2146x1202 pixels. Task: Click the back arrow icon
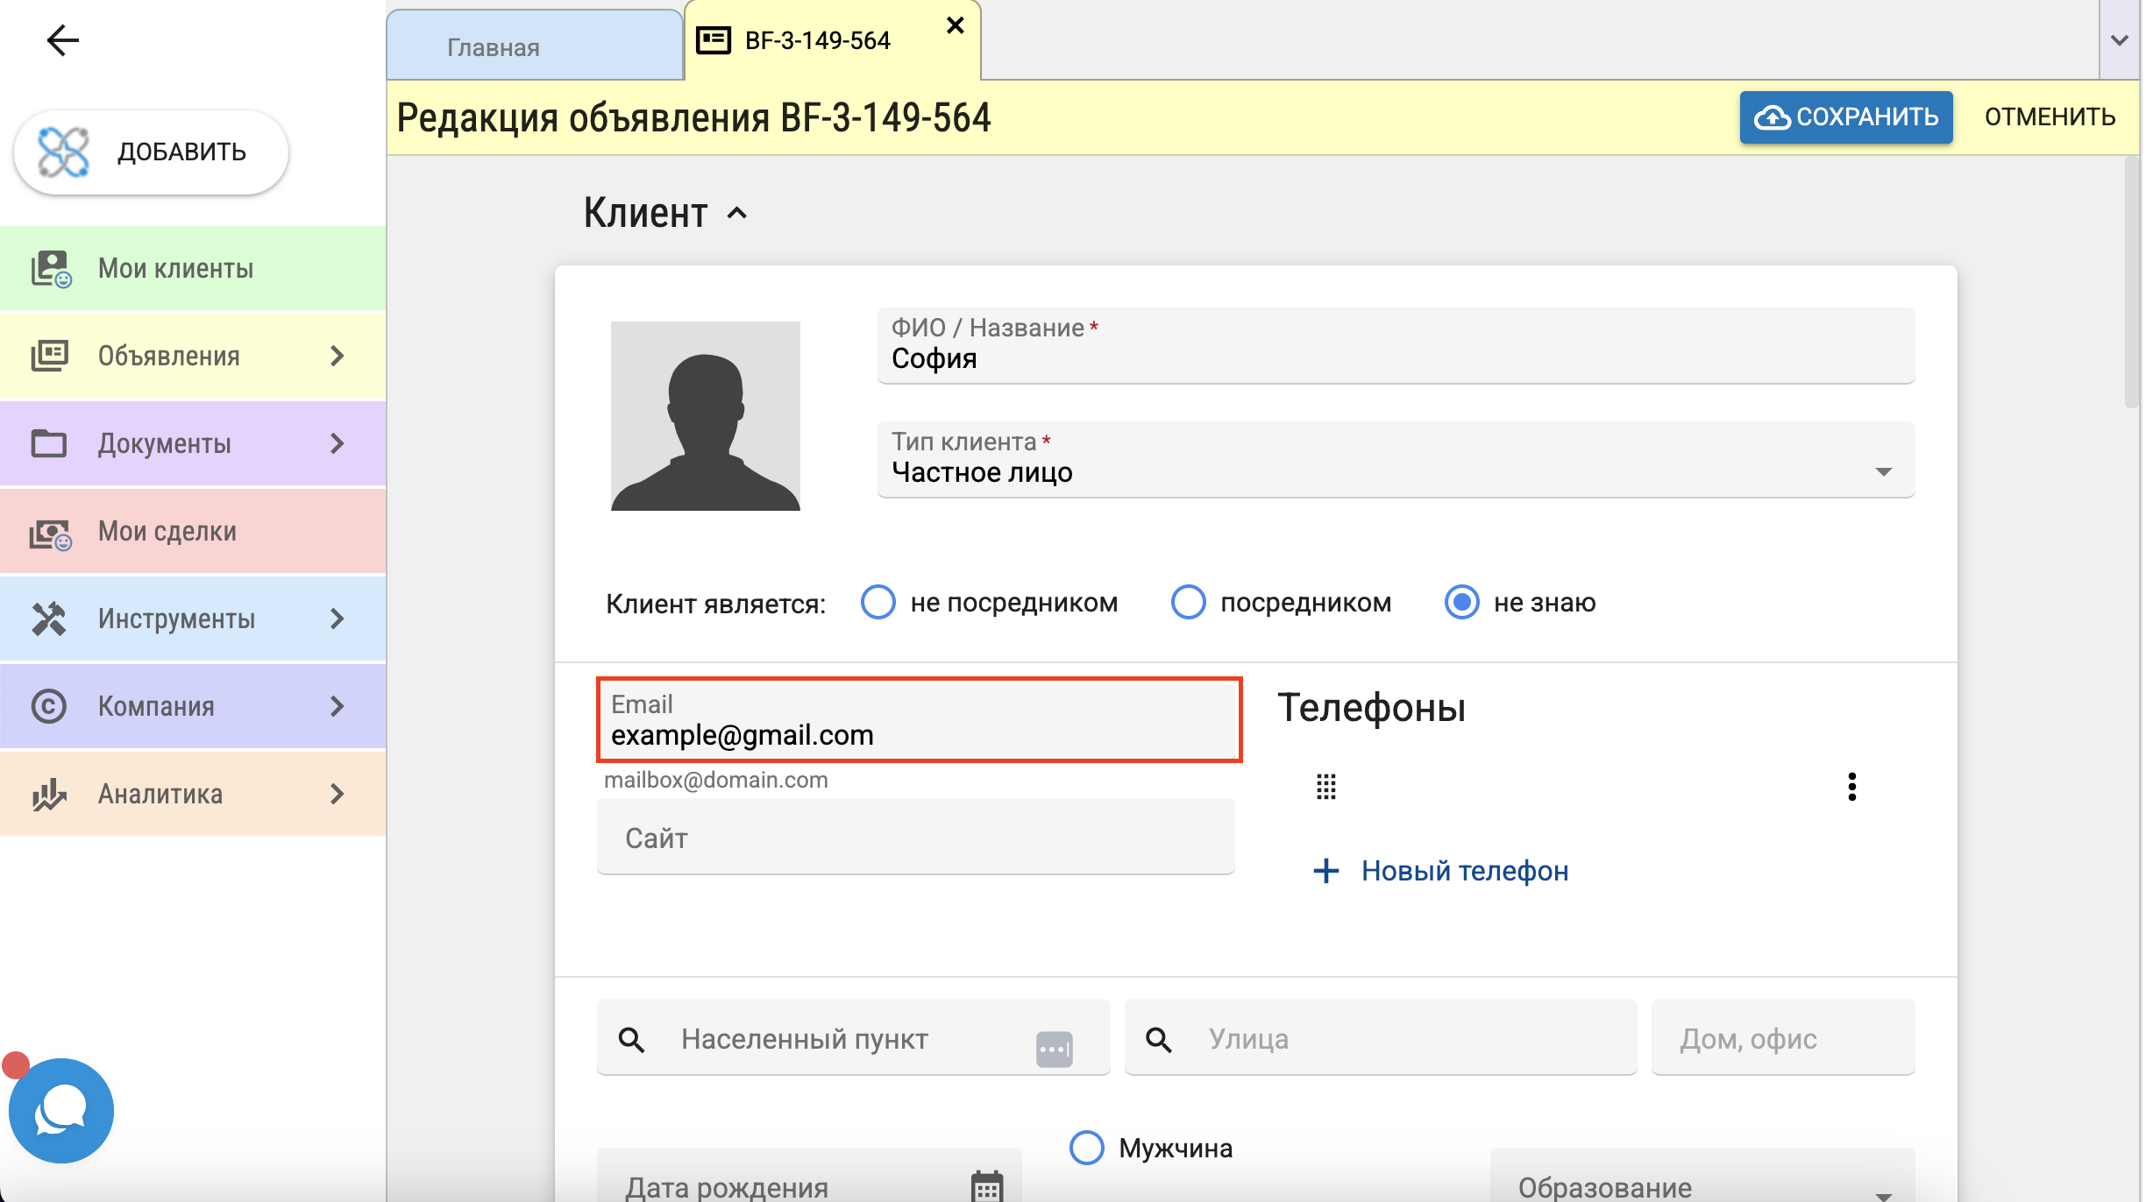tap(62, 40)
